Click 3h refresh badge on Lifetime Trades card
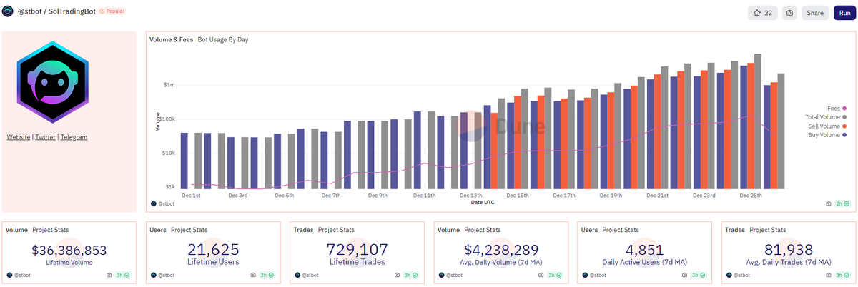Viewport: 858px width, 287px height. coord(411,275)
